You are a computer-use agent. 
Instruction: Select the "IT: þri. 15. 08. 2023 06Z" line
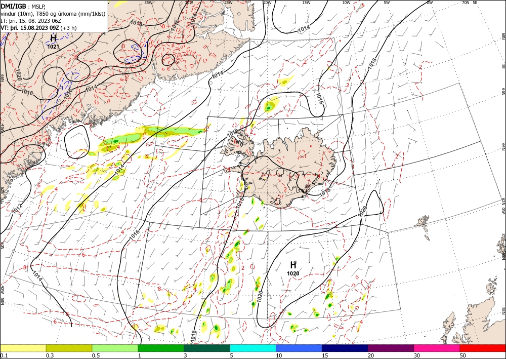[x=31, y=21]
